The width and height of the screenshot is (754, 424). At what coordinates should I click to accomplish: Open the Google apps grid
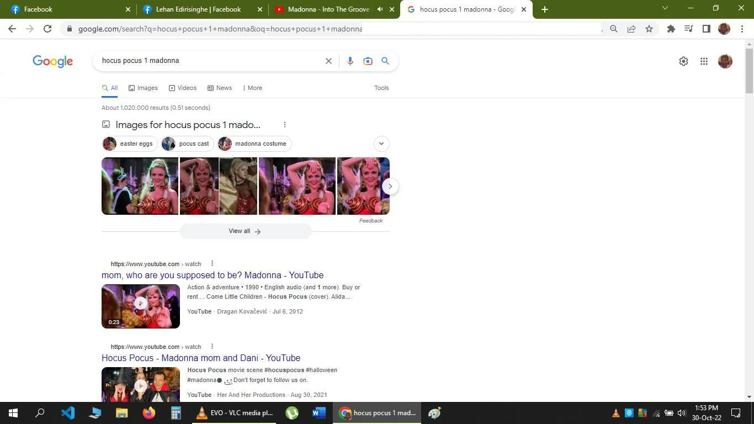(x=704, y=61)
